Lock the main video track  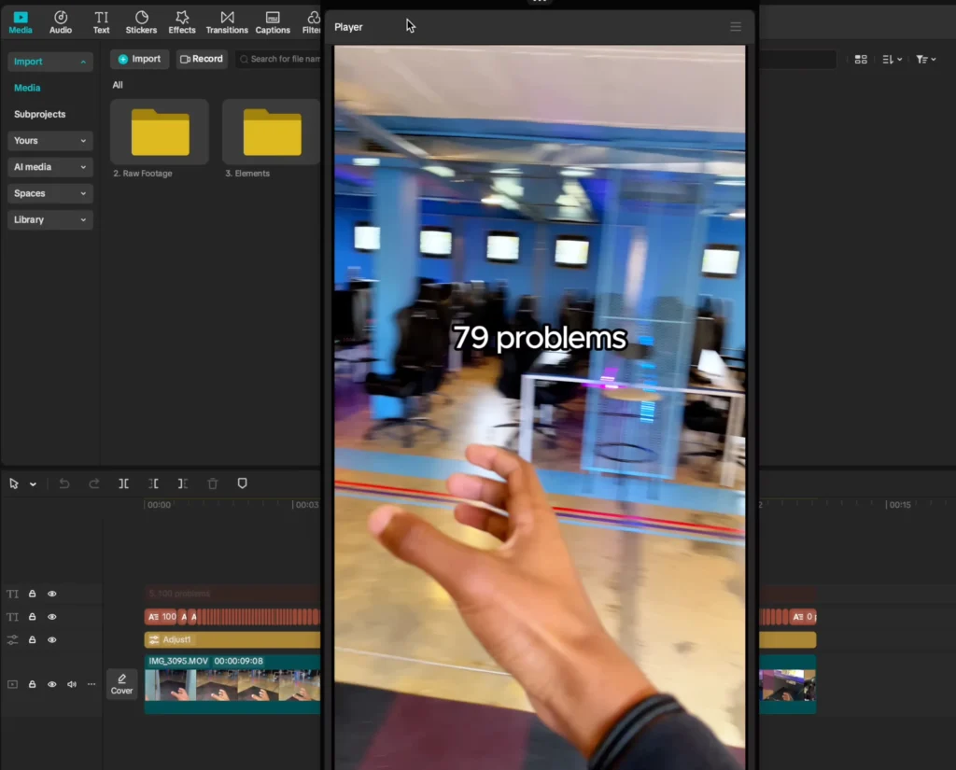33,684
